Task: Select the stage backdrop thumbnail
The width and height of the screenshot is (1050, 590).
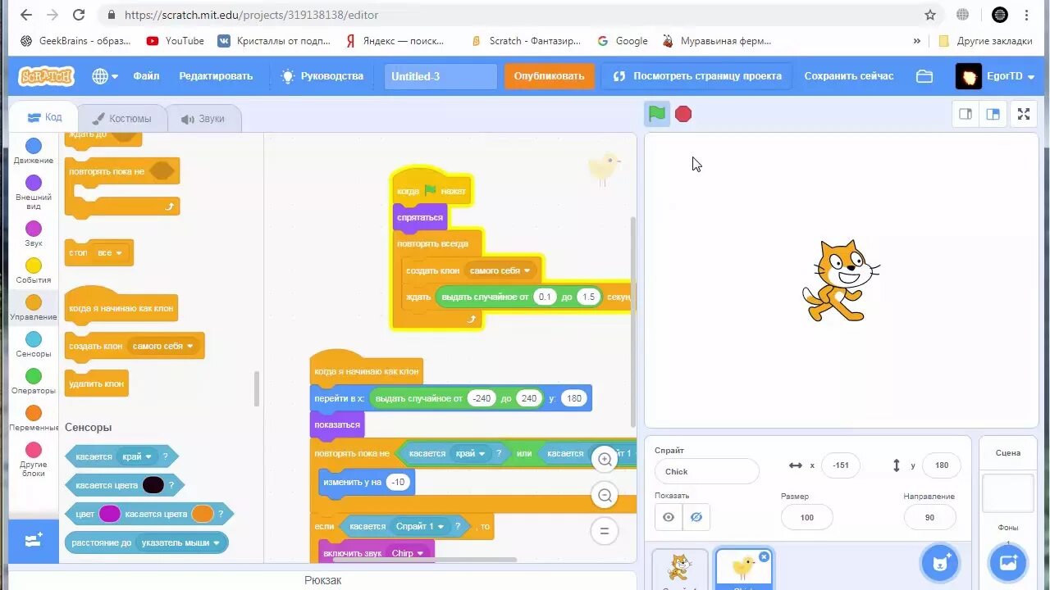Action: coord(1008,492)
